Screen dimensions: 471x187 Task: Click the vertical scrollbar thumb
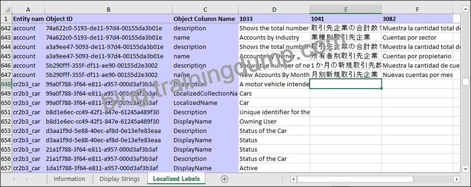click(x=466, y=82)
